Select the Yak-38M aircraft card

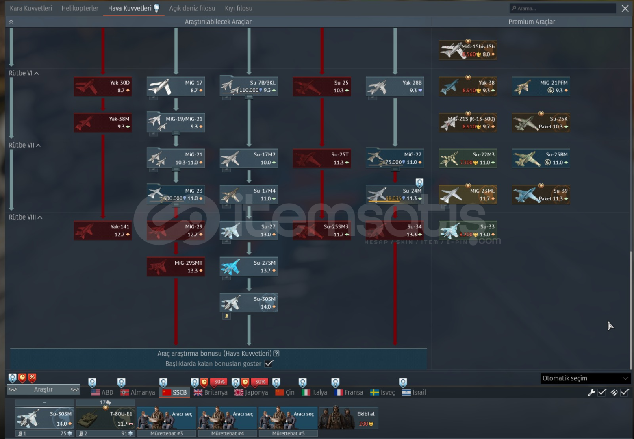click(102, 123)
